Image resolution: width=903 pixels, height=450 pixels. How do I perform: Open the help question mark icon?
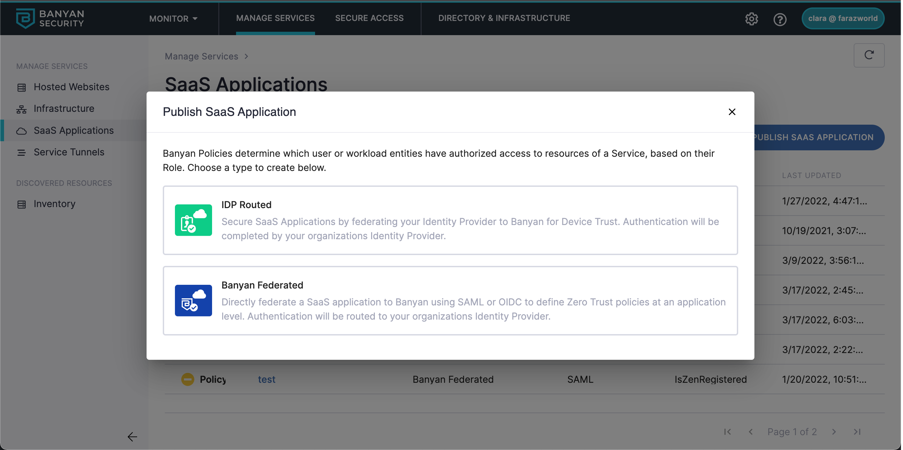780,19
